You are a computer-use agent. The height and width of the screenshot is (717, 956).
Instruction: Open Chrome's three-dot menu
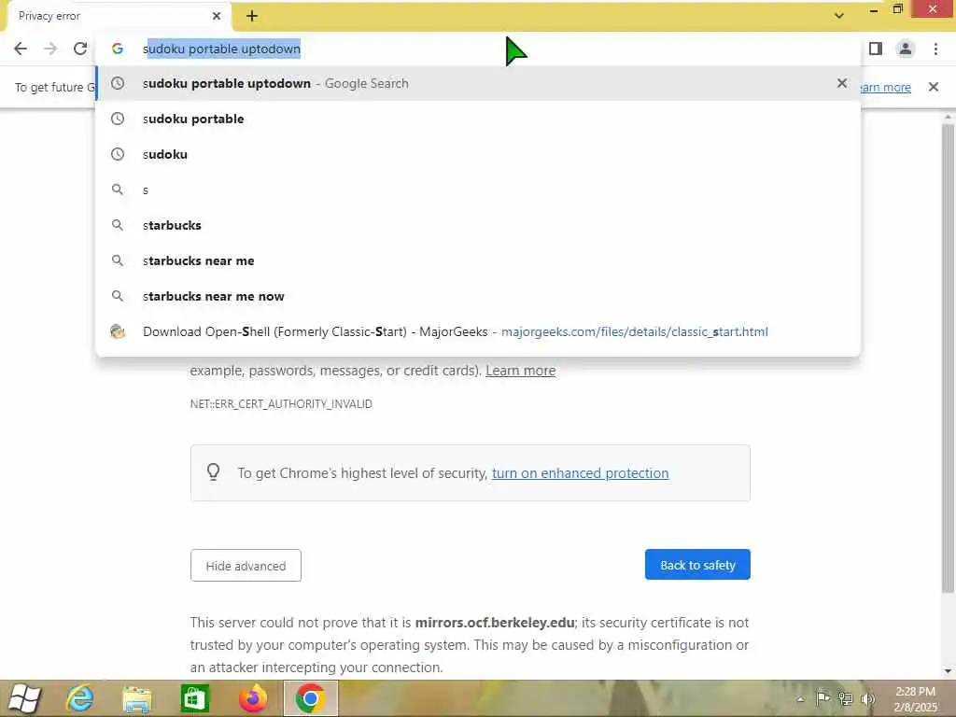[935, 49]
